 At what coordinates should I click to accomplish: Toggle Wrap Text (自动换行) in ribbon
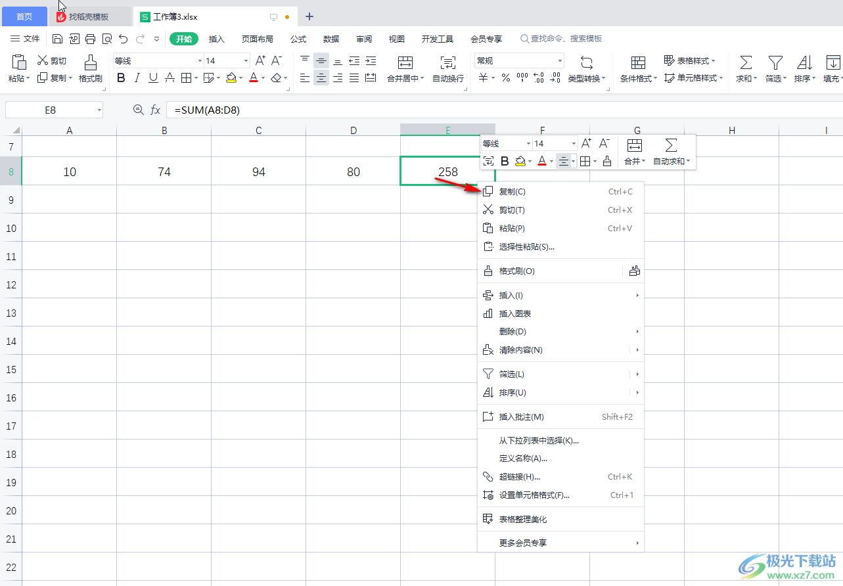pos(448,68)
